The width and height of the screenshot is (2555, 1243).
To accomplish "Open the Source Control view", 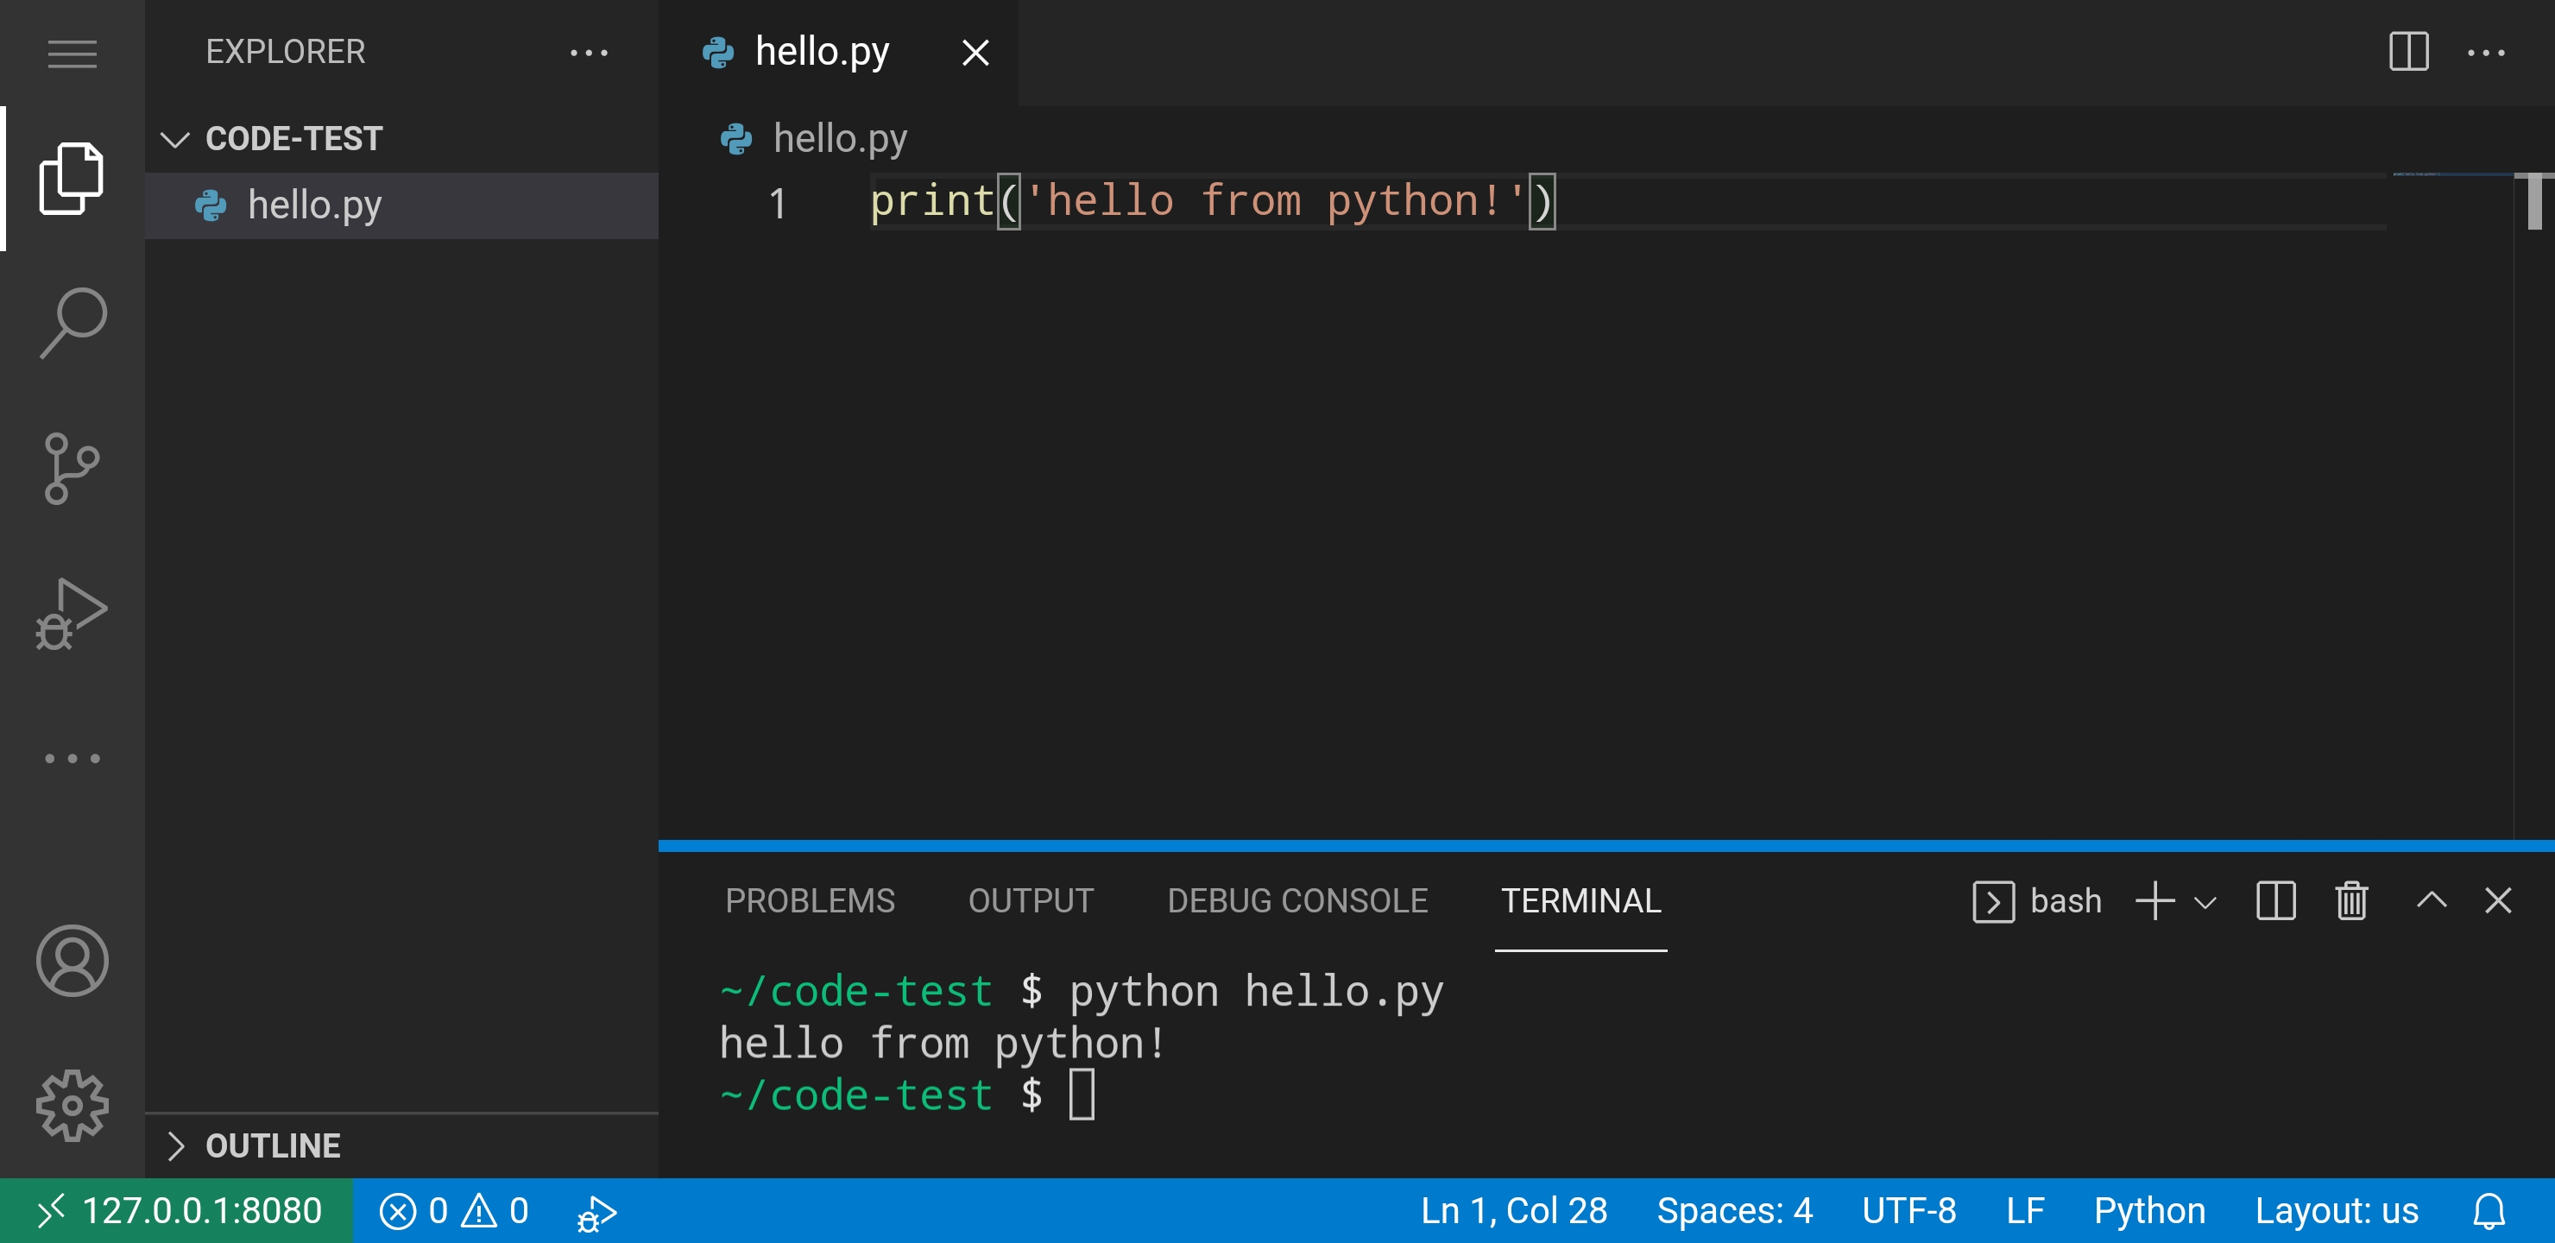I will click(x=72, y=468).
